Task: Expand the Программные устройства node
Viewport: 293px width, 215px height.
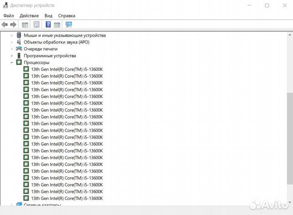Action: [x=12, y=56]
